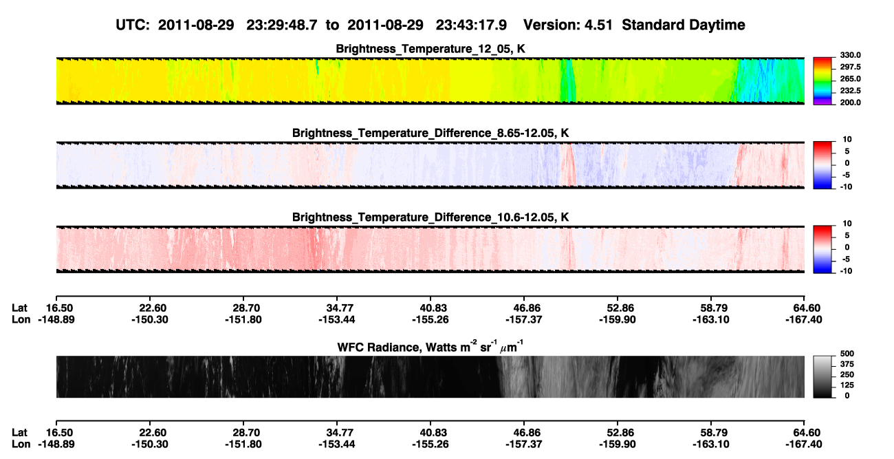Click the 'Lon' label under the WFC Radiance strip

[21, 444]
